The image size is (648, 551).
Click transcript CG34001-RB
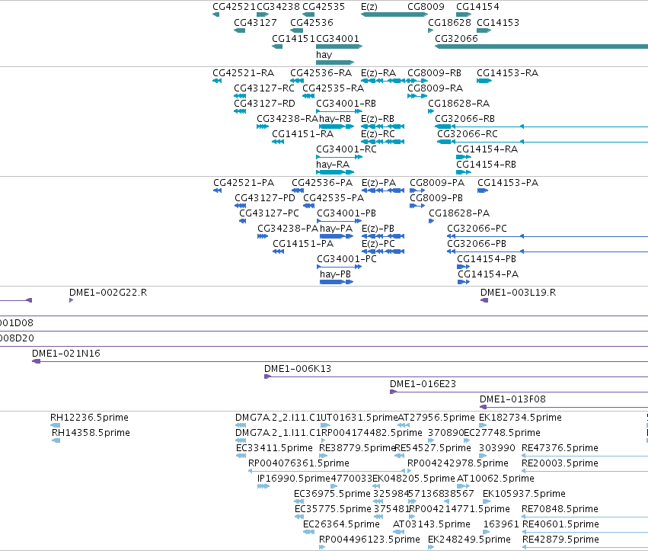pyautogui.click(x=346, y=104)
